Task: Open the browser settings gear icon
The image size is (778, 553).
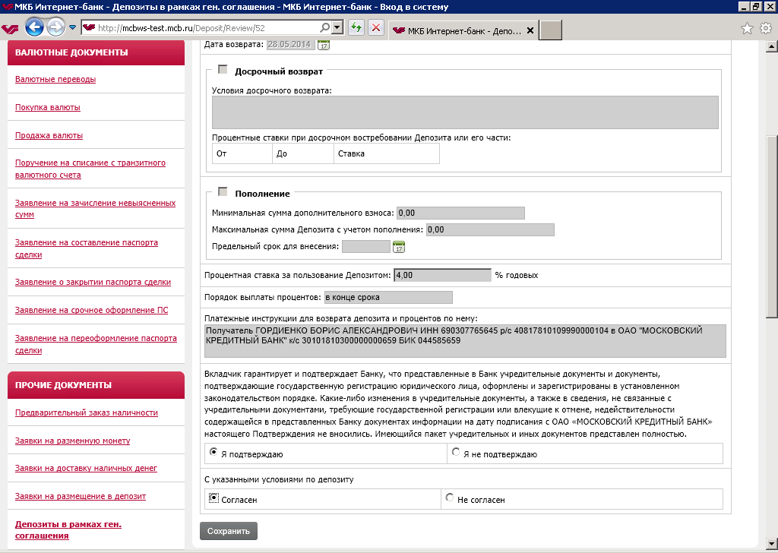Action: click(766, 28)
